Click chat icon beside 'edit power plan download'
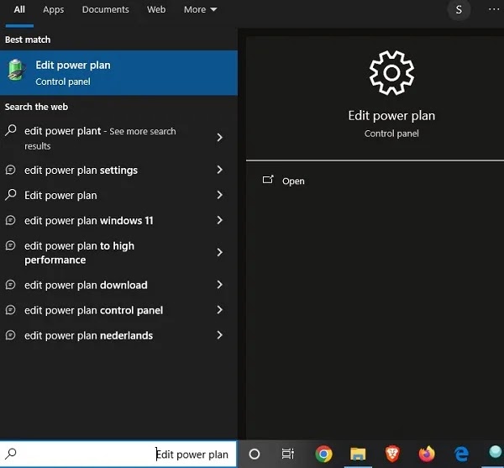Viewport: 504px width, 468px height. click(10, 285)
